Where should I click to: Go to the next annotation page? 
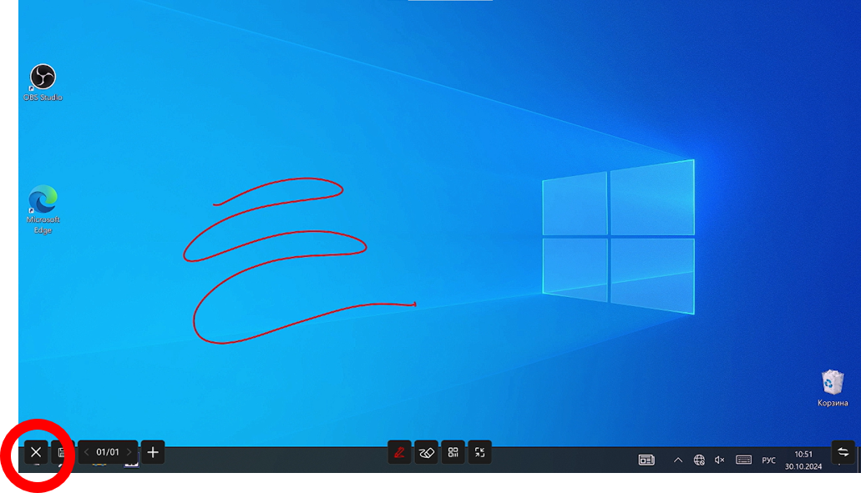129,452
